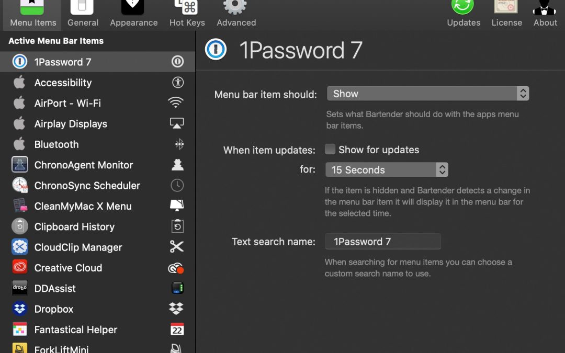Choose CleanMyMac X Menu item

point(83,206)
